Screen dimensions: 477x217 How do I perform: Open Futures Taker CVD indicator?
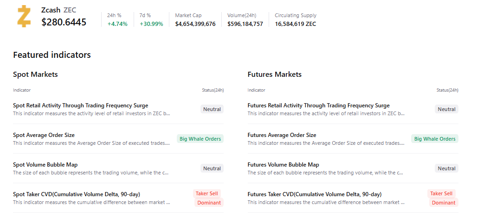coord(315,194)
